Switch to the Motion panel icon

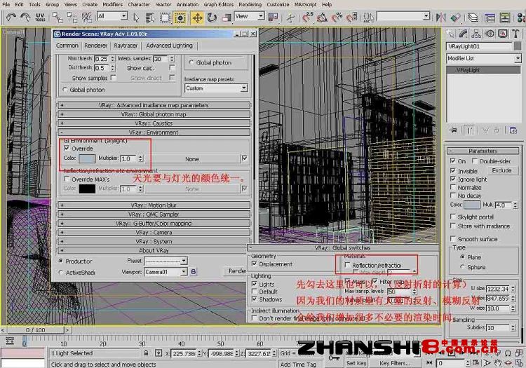[x=490, y=34]
